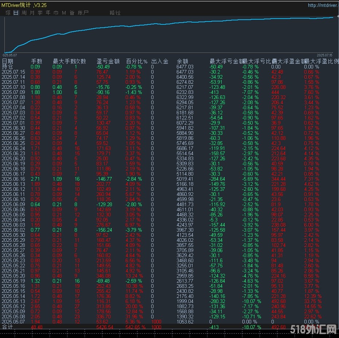This screenshot has height=338, width=339.
Task: Select the 备 statistics icon
Action: [72, 12]
